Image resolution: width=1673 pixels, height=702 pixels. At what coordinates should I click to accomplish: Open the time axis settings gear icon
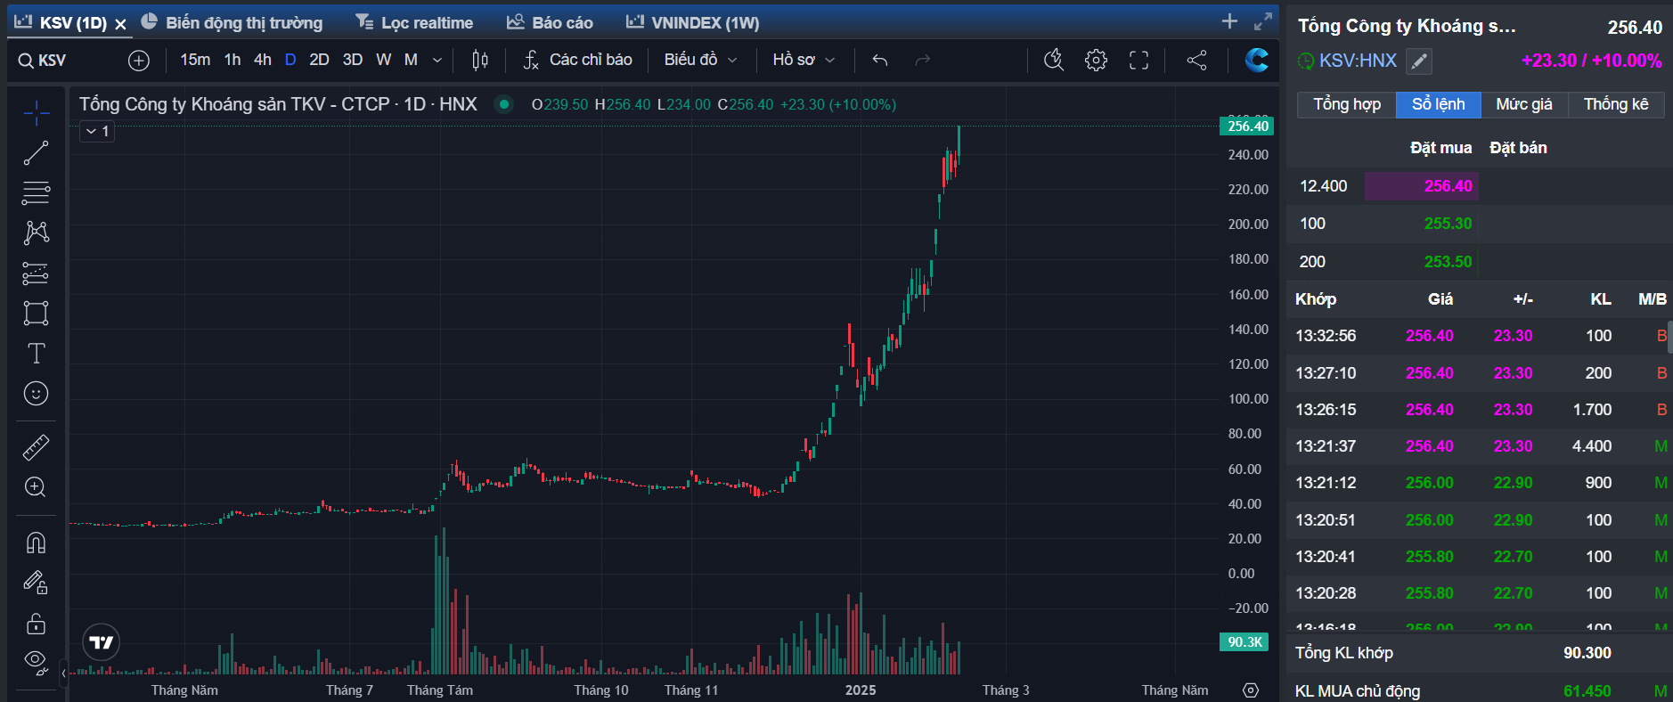(1251, 690)
